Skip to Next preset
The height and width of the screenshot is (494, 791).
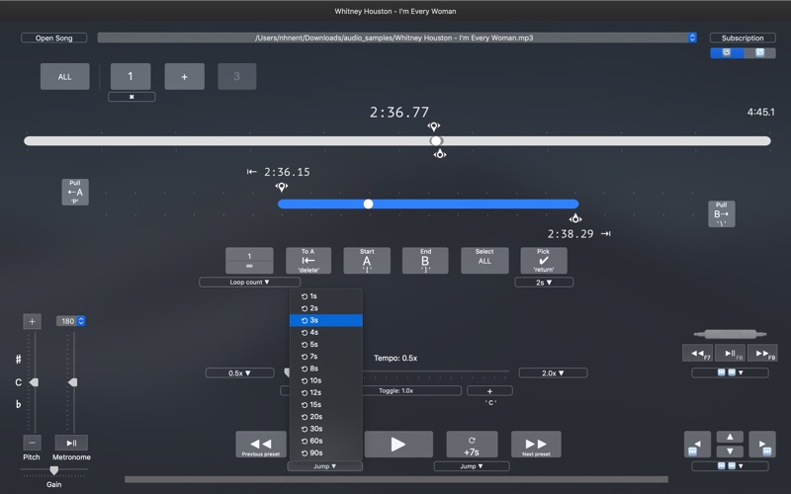pyautogui.click(x=536, y=445)
